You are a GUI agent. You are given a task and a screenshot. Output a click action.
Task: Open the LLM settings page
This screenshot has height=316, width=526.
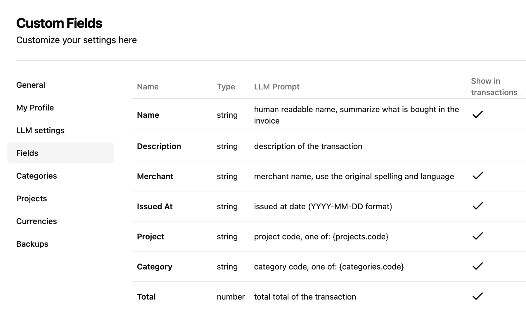tap(40, 130)
